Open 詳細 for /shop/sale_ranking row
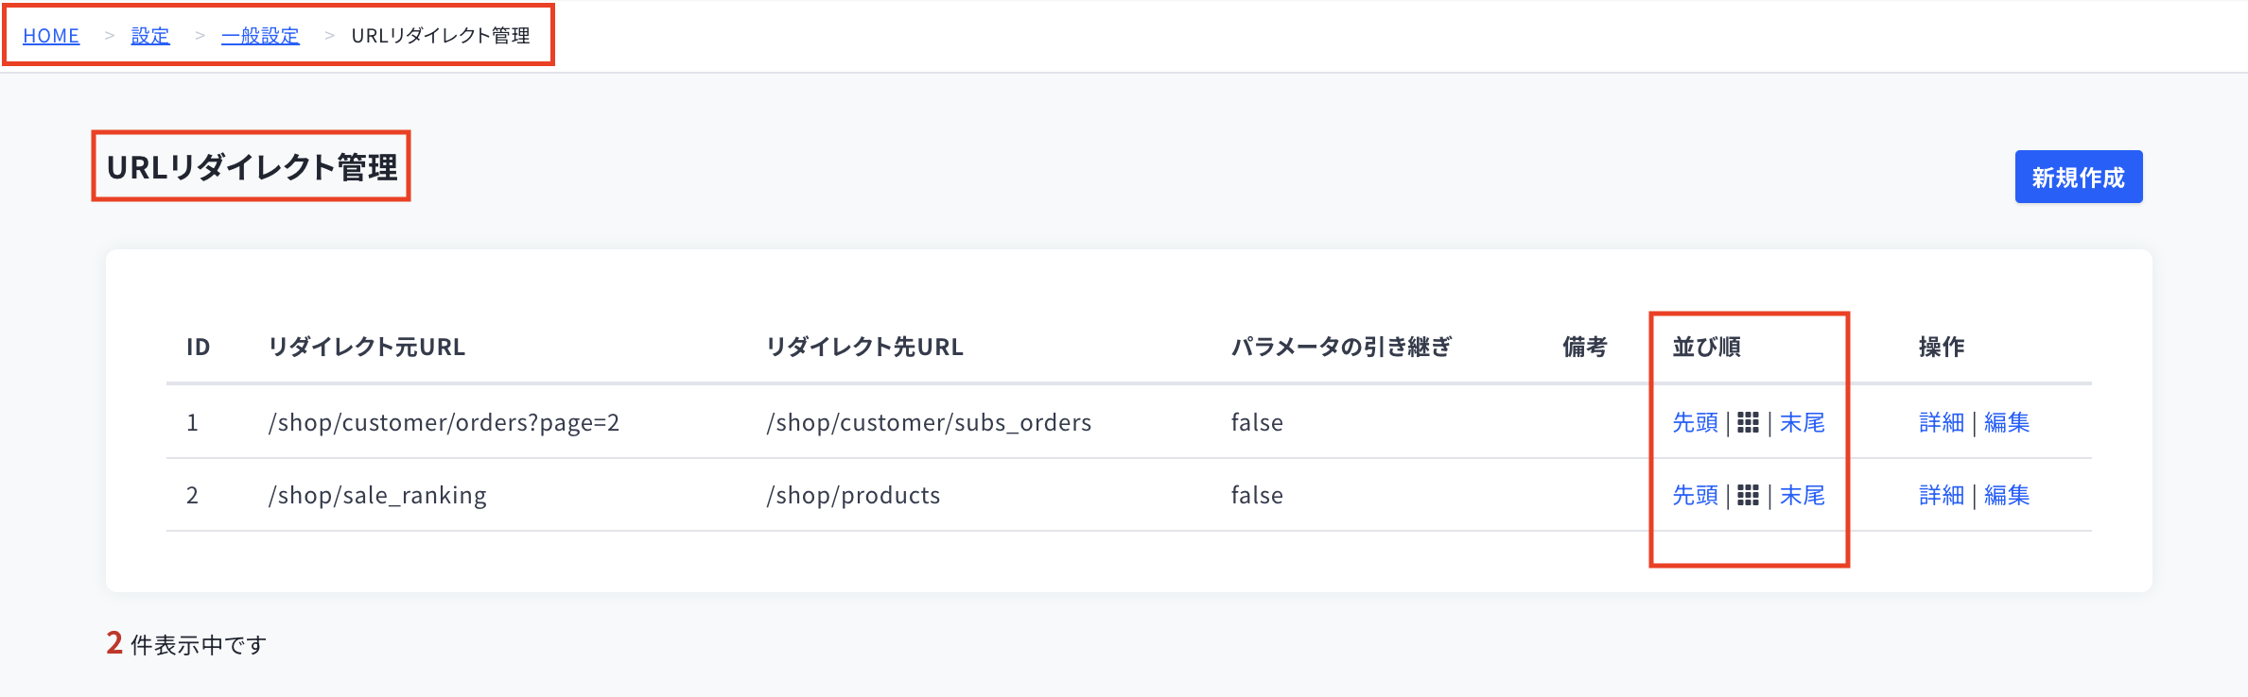The image size is (2248, 697). [x=1942, y=495]
